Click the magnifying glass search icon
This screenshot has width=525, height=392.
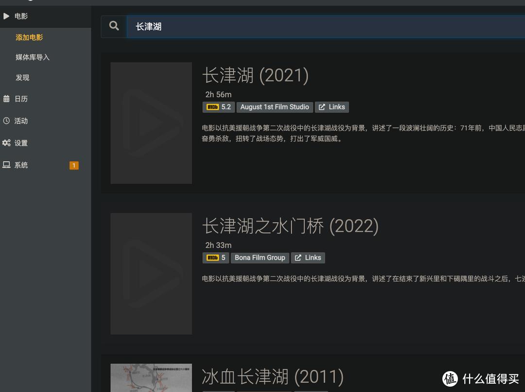(114, 26)
